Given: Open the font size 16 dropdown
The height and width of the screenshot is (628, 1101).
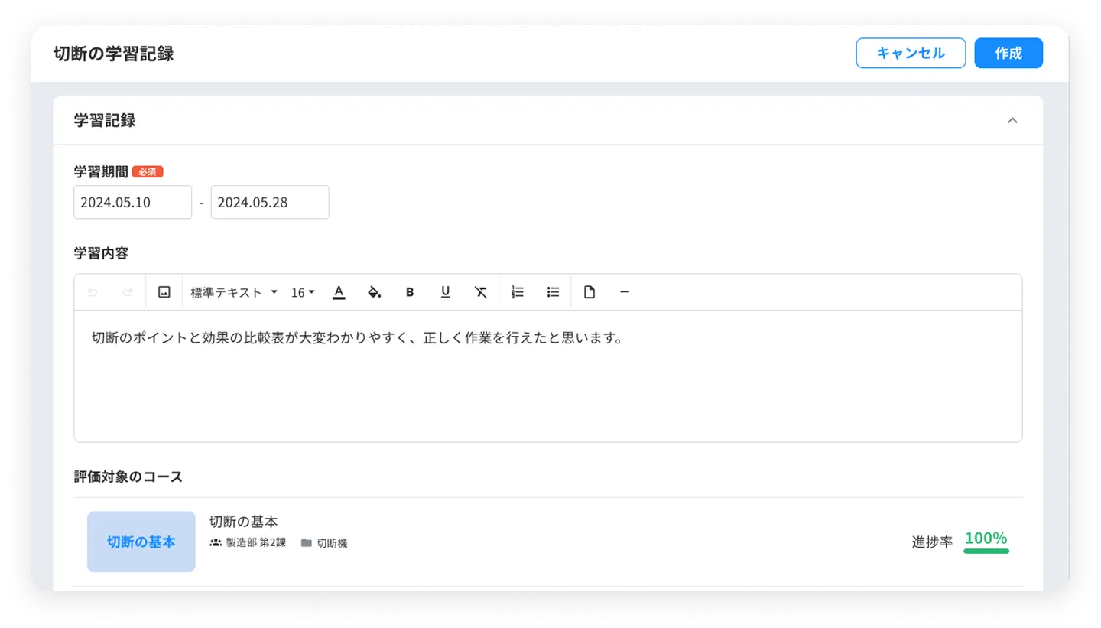Looking at the screenshot, I should click(x=303, y=292).
